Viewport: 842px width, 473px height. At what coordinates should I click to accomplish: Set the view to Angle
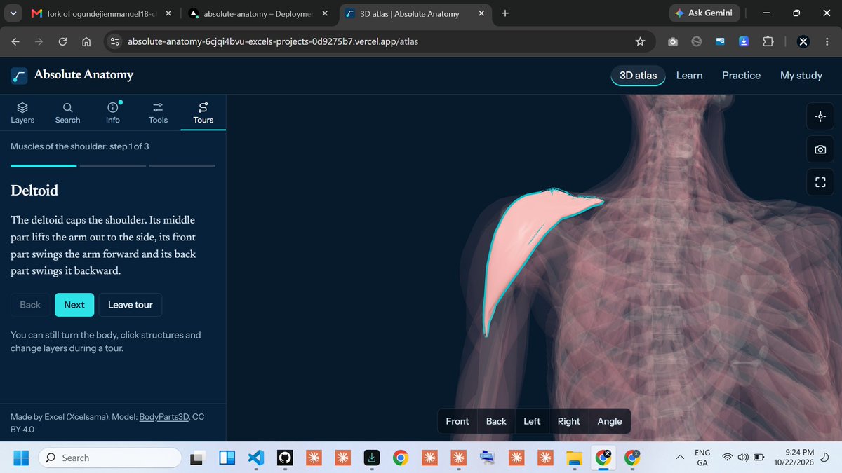(x=610, y=421)
